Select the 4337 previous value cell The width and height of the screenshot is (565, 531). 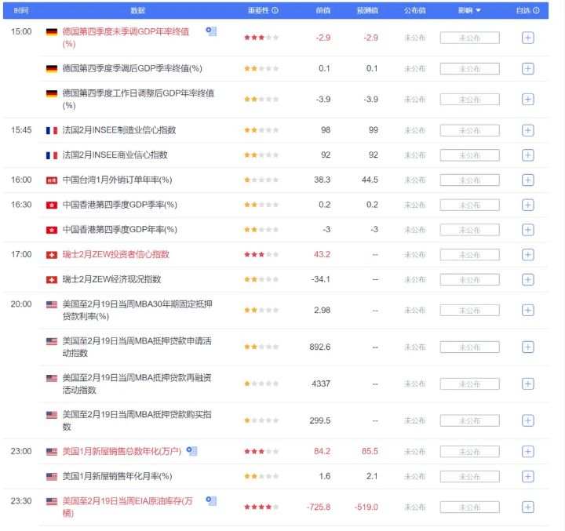[x=321, y=384]
